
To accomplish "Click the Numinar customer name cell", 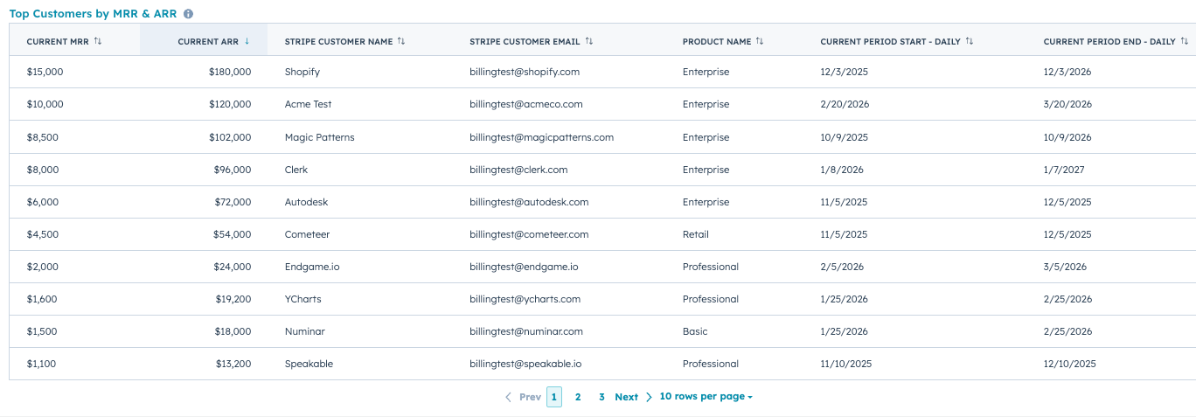I will click(305, 331).
